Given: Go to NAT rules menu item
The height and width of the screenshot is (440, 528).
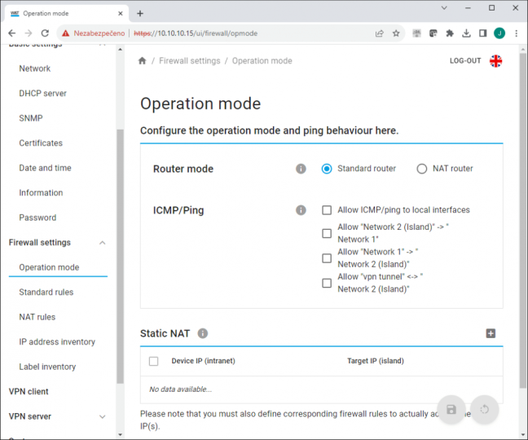Looking at the screenshot, I should (37, 317).
